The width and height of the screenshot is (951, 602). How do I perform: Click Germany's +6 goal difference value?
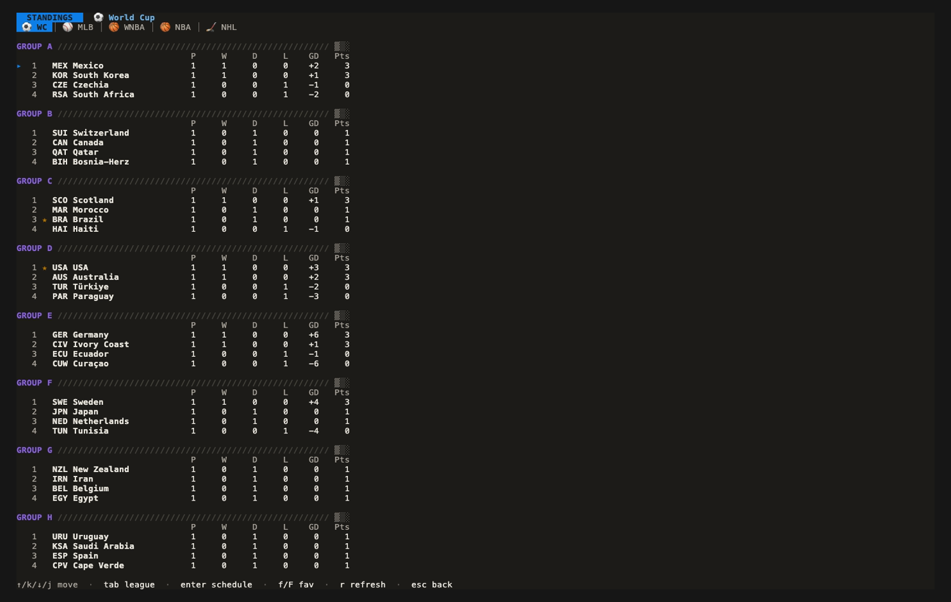[x=314, y=335]
